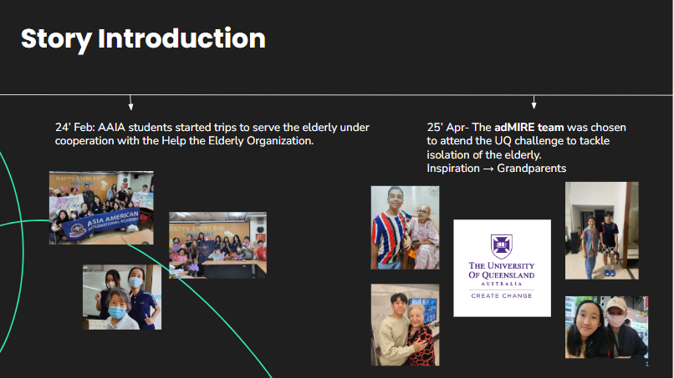
Task: Click the University of Queensland logo
Action: (502, 268)
